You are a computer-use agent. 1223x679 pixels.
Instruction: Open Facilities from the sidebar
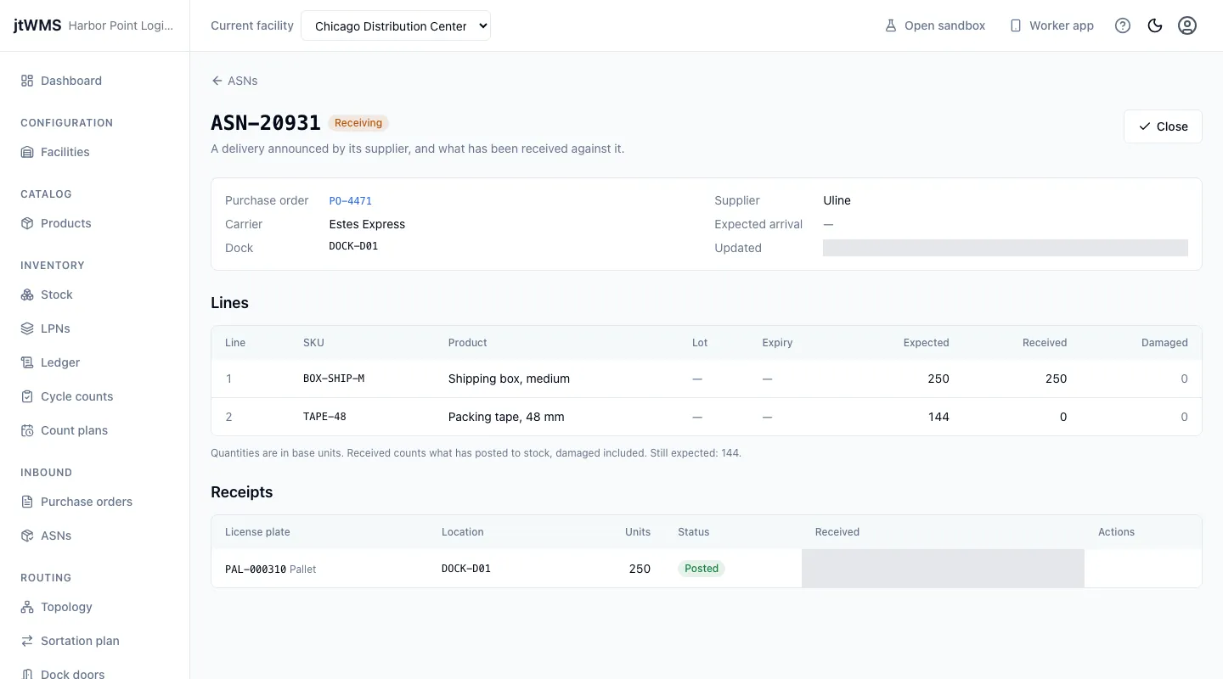tap(94, 152)
